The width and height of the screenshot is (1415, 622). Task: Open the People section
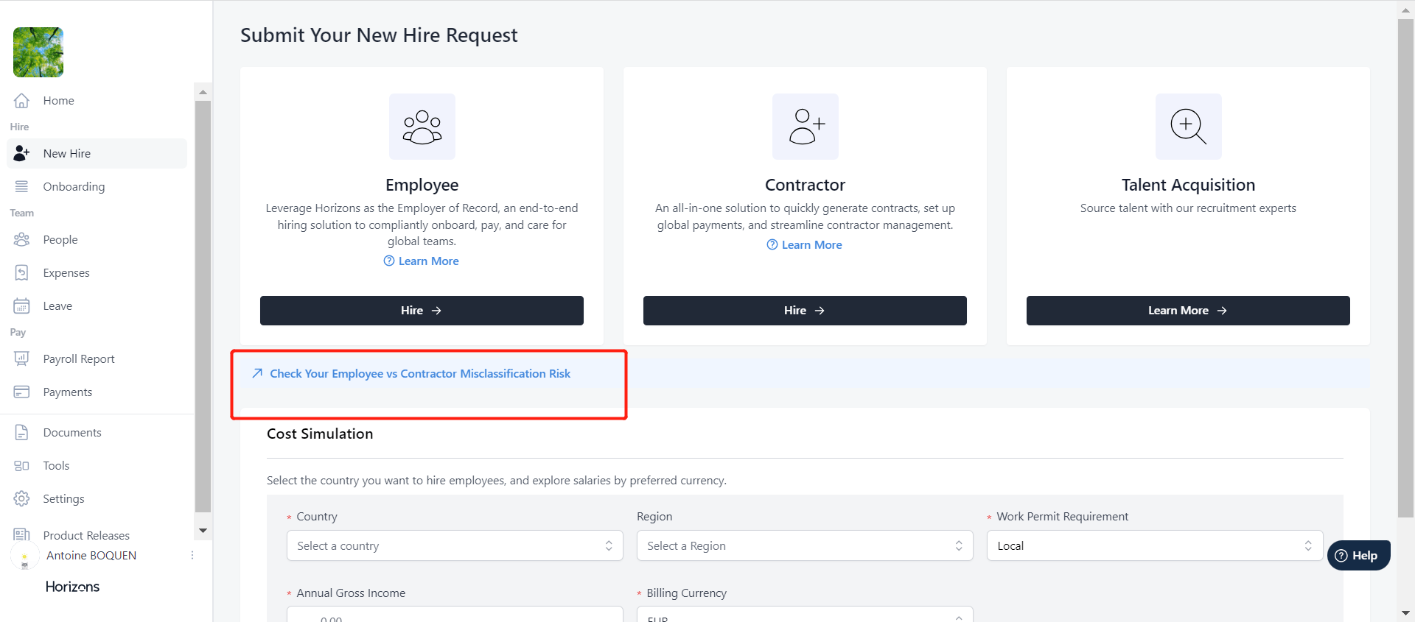97,240
